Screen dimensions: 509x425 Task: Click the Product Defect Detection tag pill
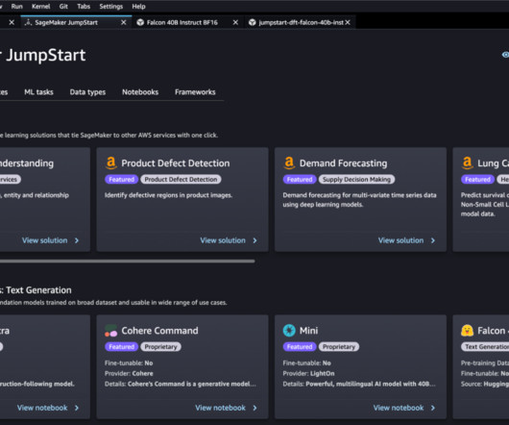(181, 180)
